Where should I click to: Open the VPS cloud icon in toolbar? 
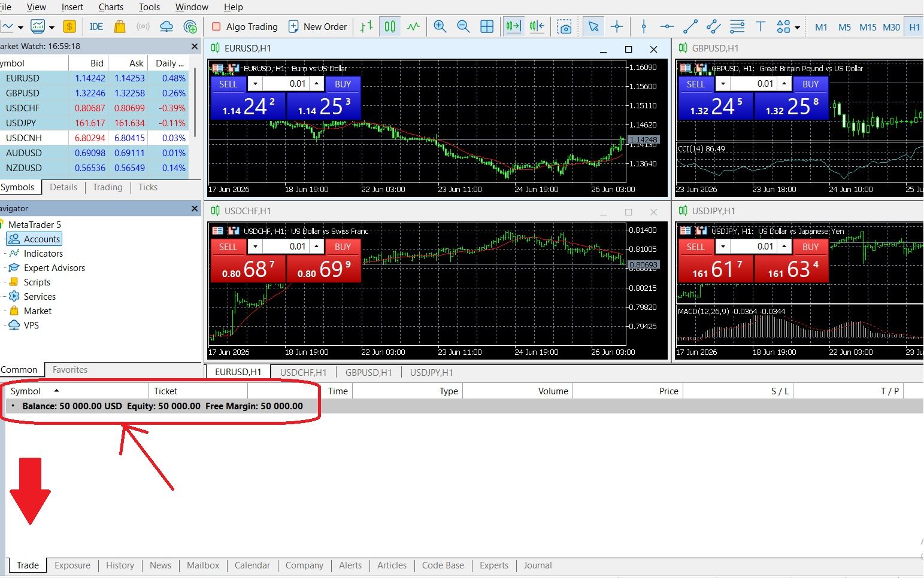tap(166, 26)
